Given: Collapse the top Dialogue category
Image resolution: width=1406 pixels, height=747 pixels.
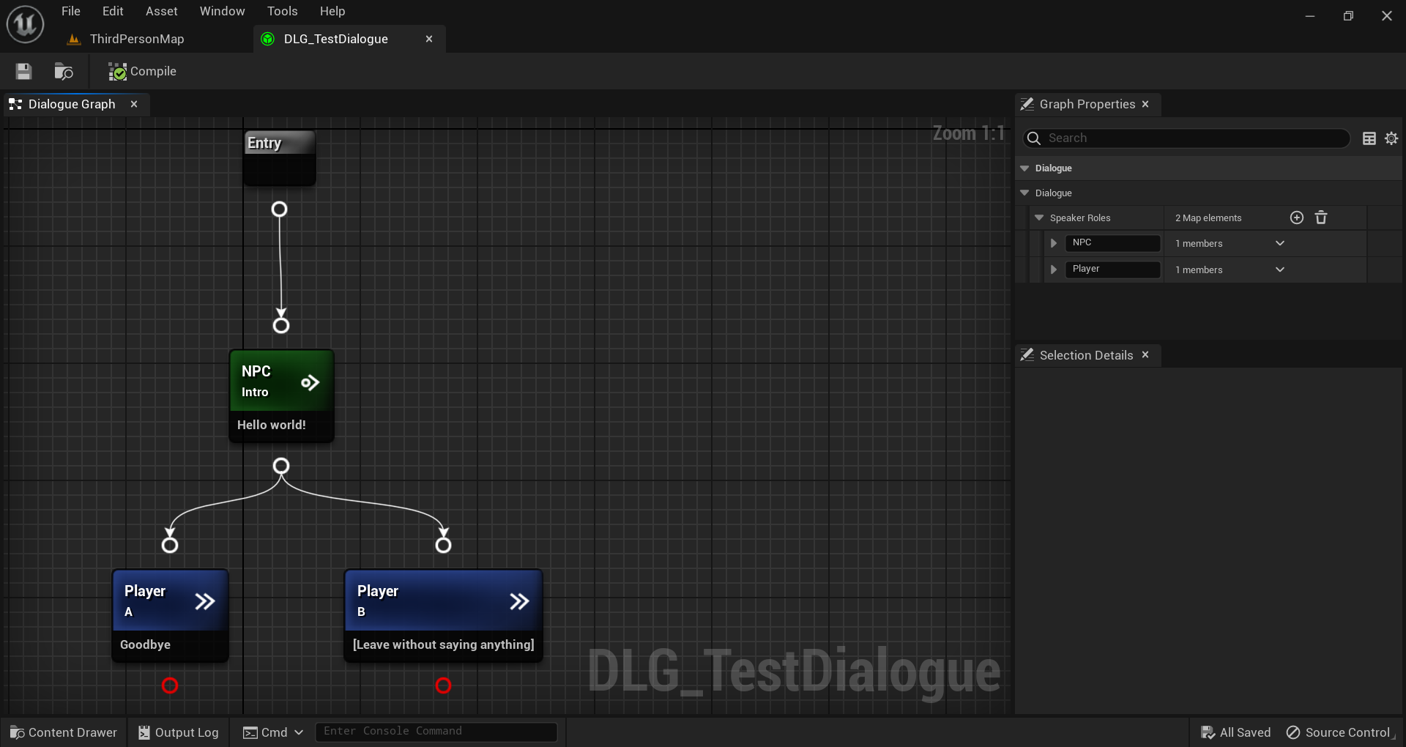Looking at the screenshot, I should 1024,168.
